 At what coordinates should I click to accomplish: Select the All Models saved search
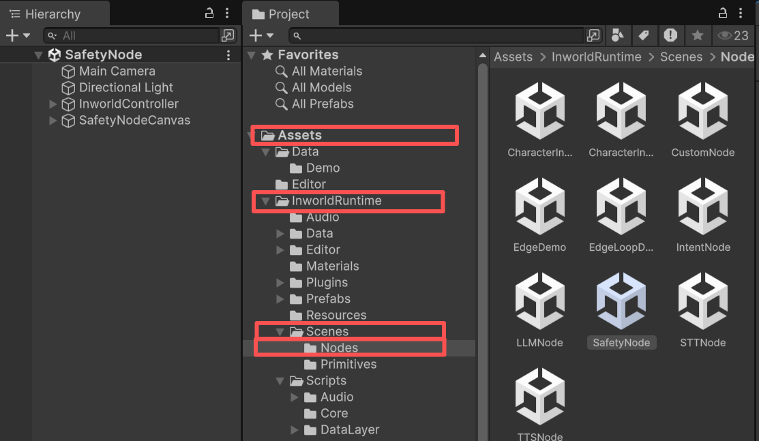pos(321,88)
